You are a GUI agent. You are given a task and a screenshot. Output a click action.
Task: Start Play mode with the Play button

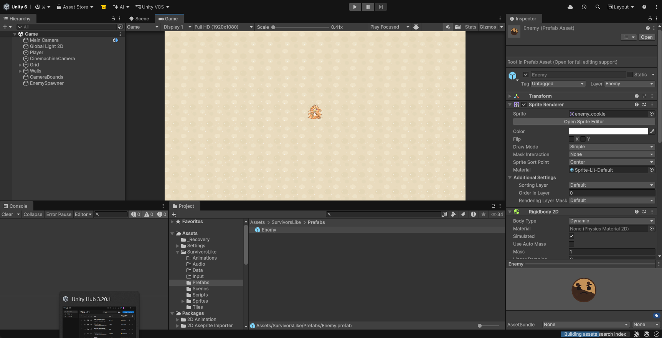355,7
